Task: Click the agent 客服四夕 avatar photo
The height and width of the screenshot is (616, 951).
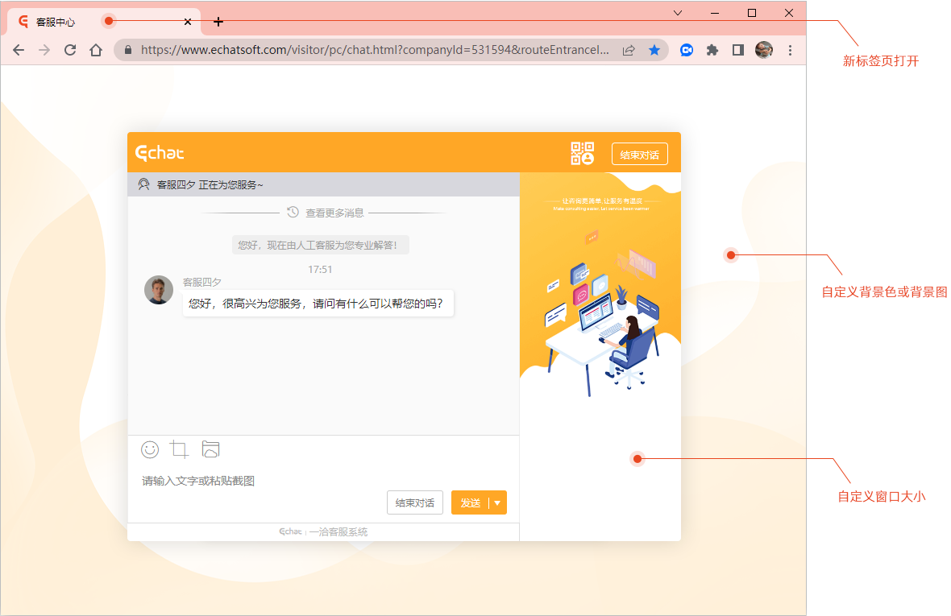Action: tap(159, 290)
